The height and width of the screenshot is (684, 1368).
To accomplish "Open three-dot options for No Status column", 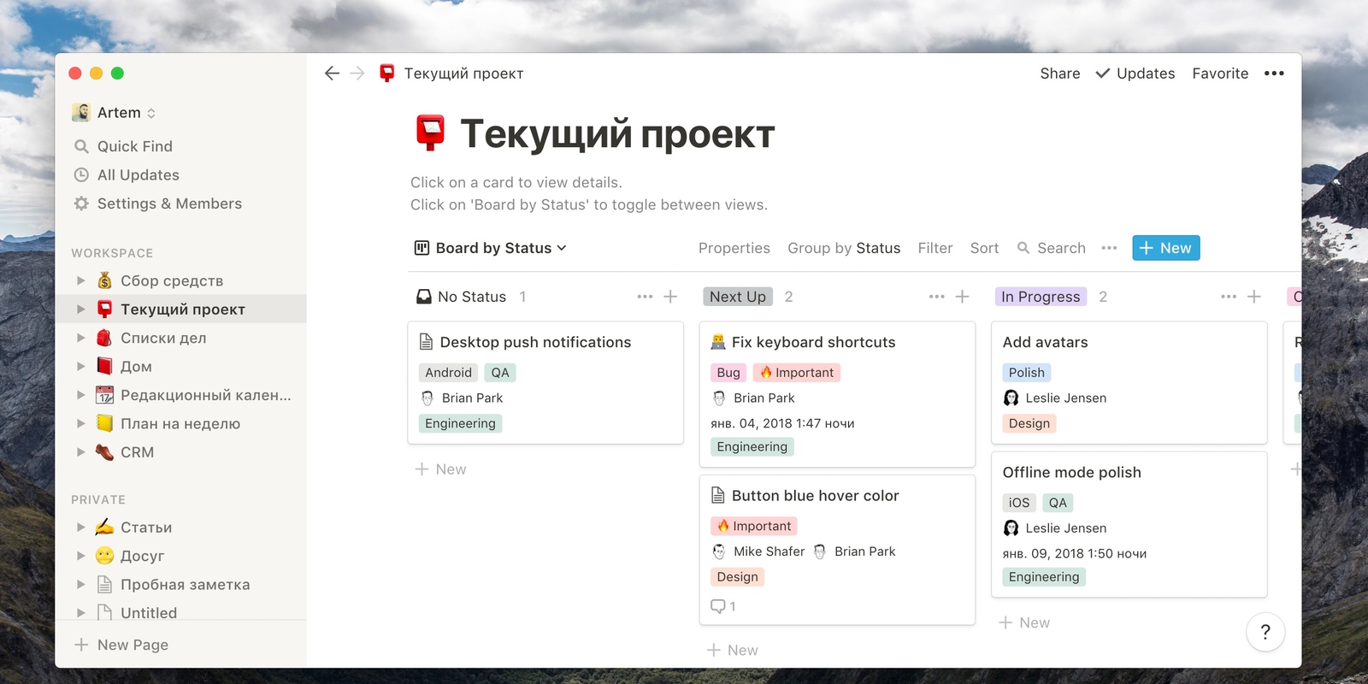I will 645,297.
